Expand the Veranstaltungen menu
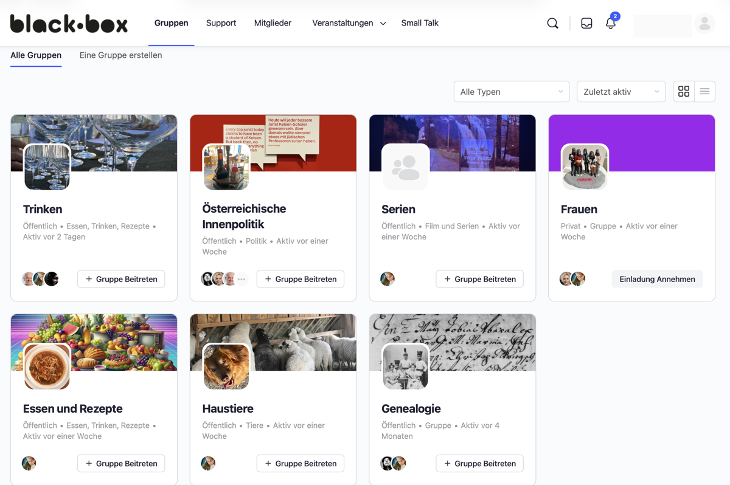The width and height of the screenshot is (730, 485). 349,23
